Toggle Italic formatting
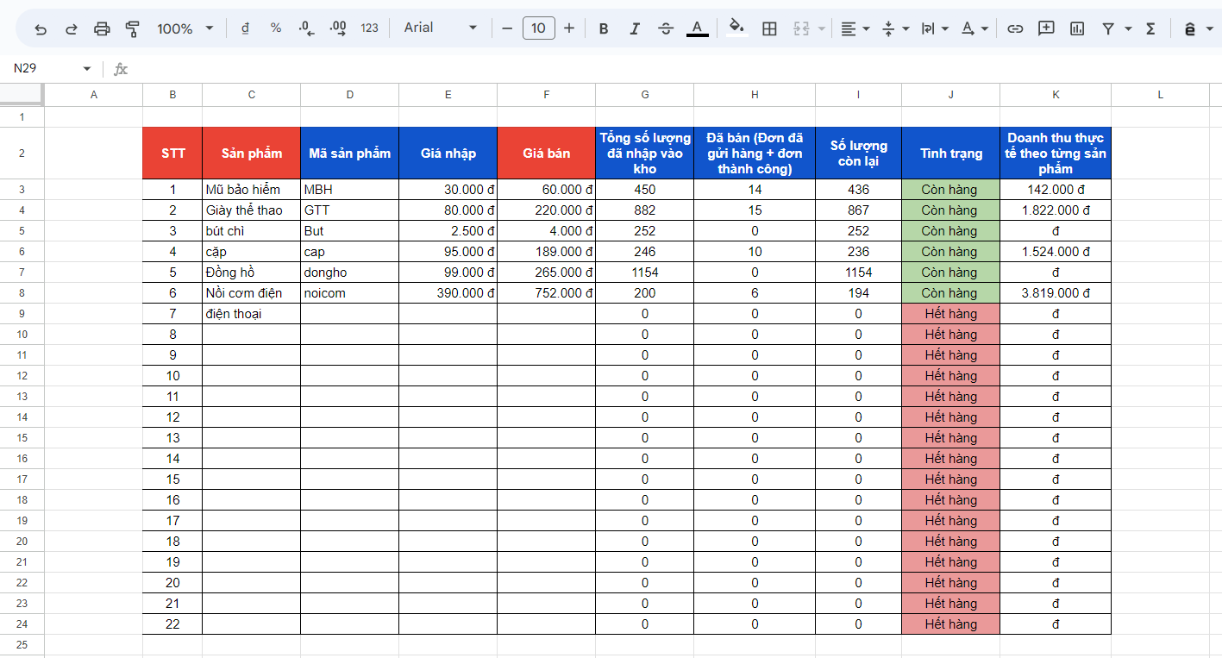The width and height of the screenshot is (1222, 658). [635, 28]
